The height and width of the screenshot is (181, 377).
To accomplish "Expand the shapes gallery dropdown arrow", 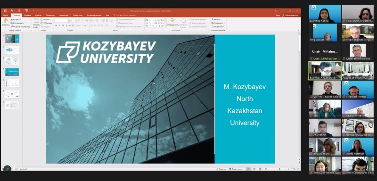I will click(x=165, y=26).
